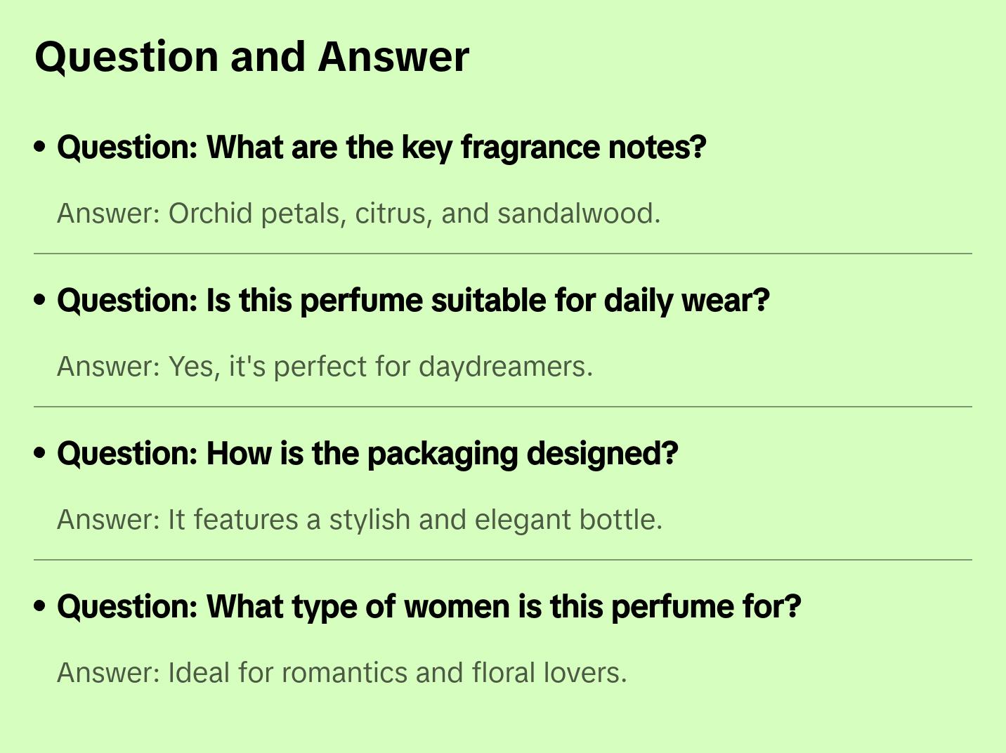Expand the packaging design question

[x=367, y=454]
